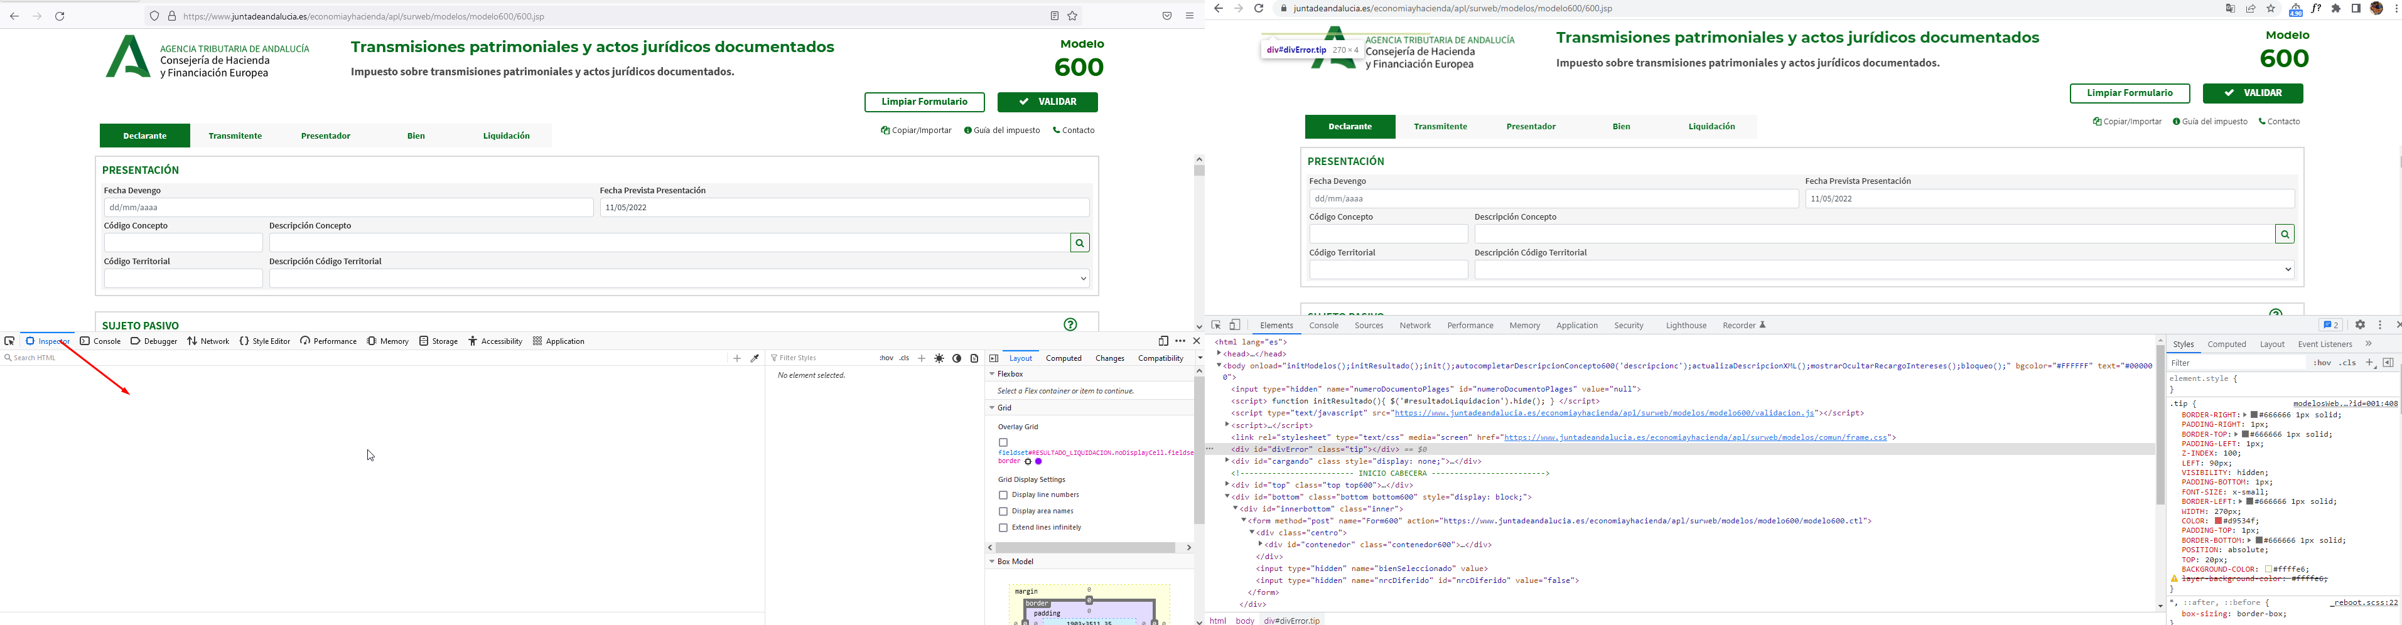
Task: Click the responsive design mode icon in Firefox
Action: pyautogui.click(x=1163, y=342)
